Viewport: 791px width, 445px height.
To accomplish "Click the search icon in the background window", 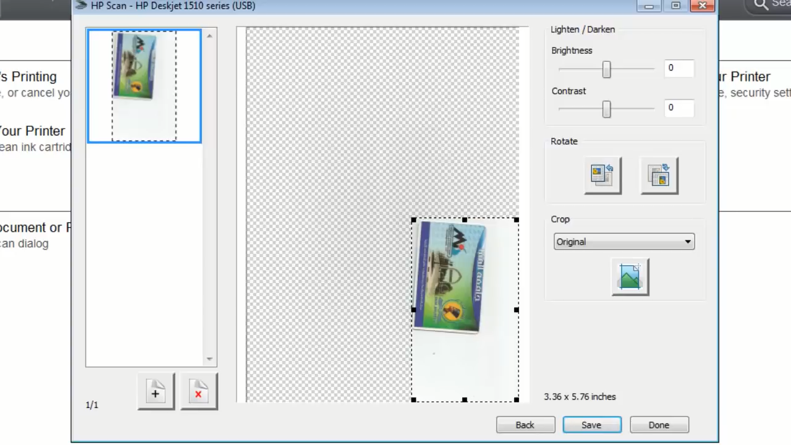I will coord(760,5).
